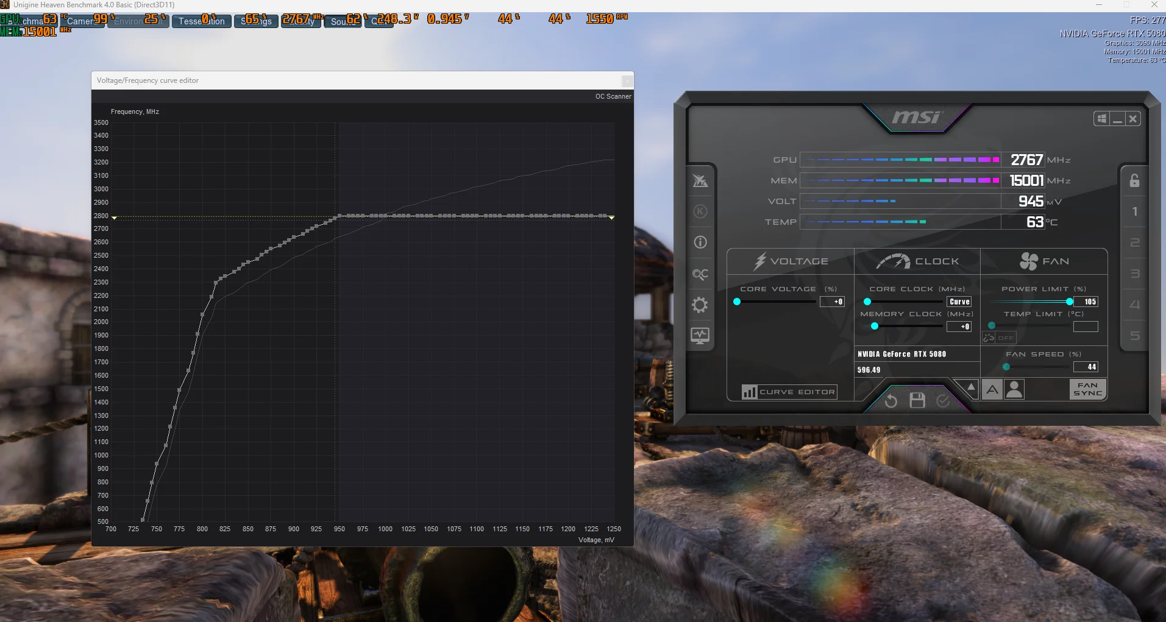Toggle automatic fan mode A button
This screenshot has height=622, width=1166.
(x=992, y=389)
